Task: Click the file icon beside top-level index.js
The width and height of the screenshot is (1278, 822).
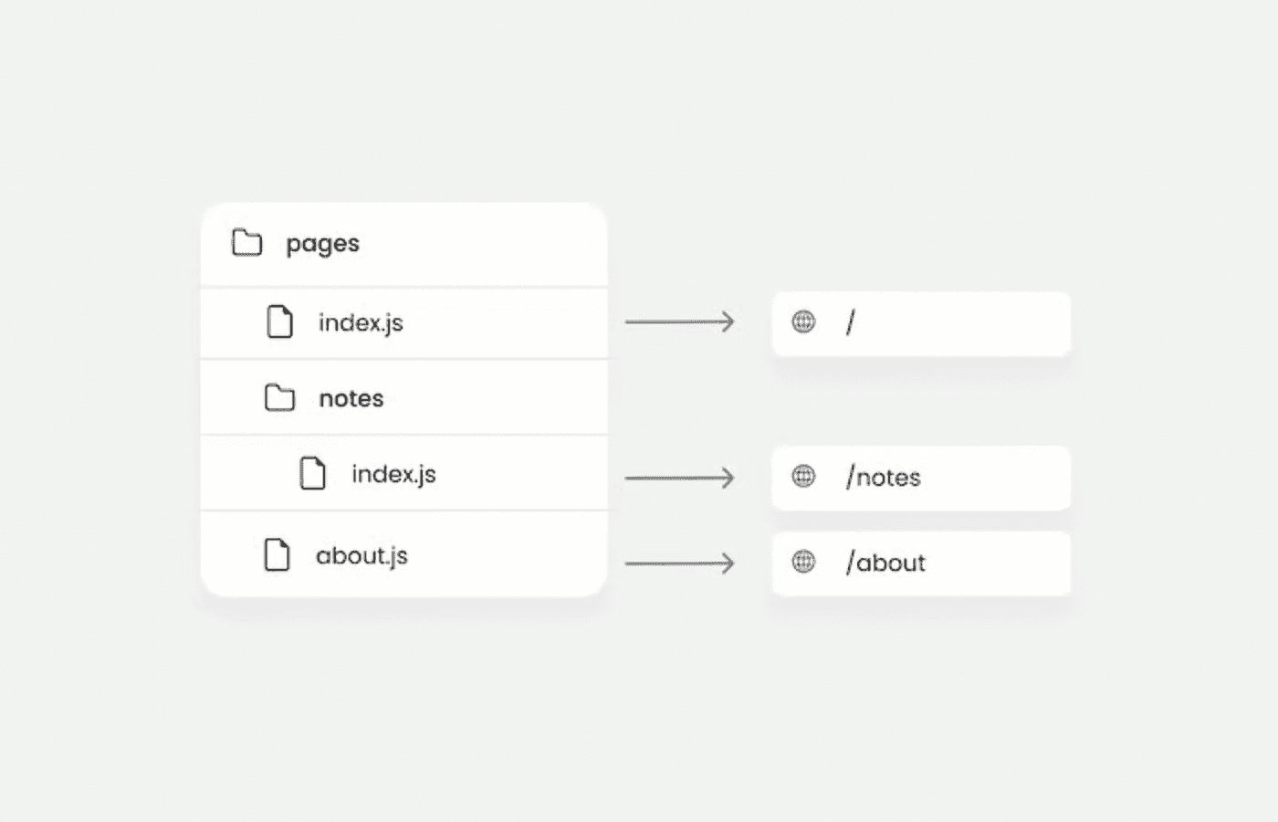Action: coord(279,322)
